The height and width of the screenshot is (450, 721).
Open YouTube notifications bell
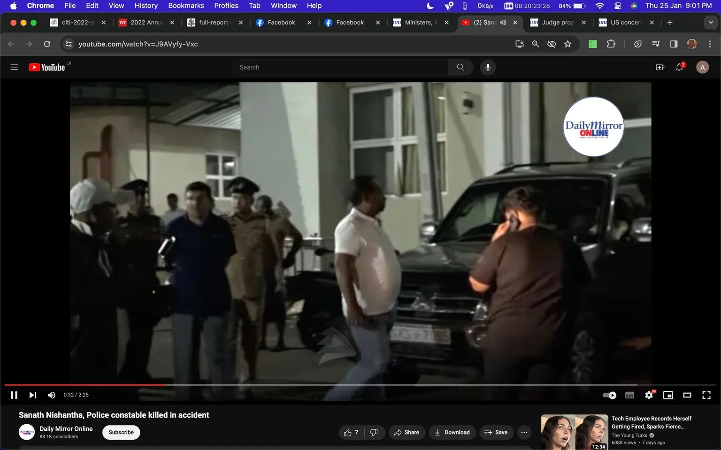[x=679, y=67]
